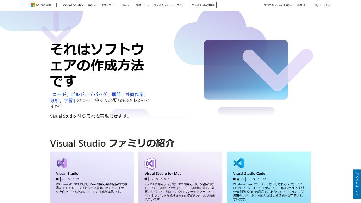This screenshot has width=361, height=203.
Task: Click the Visual Studio 無償版 button
Action: tap(204, 5)
